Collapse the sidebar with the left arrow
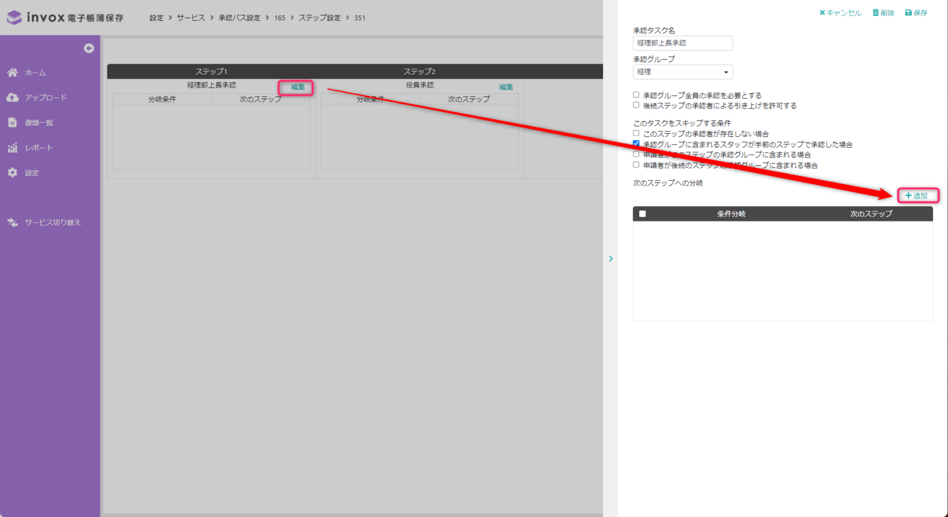 click(89, 48)
